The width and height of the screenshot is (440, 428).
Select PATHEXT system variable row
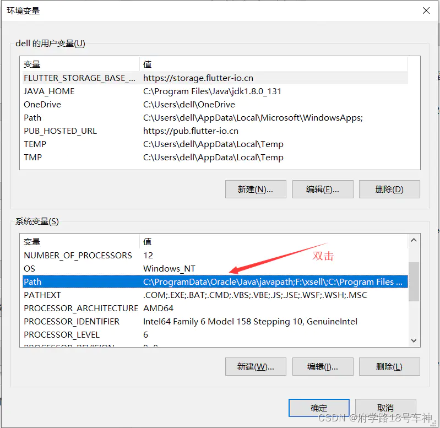point(215,295)
